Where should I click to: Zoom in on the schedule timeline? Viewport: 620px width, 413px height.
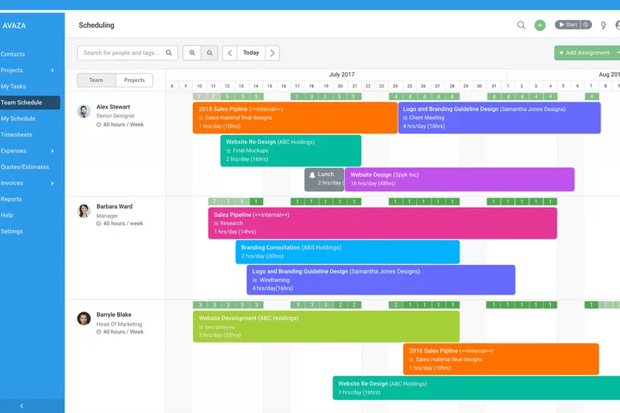tap(192, 53)
